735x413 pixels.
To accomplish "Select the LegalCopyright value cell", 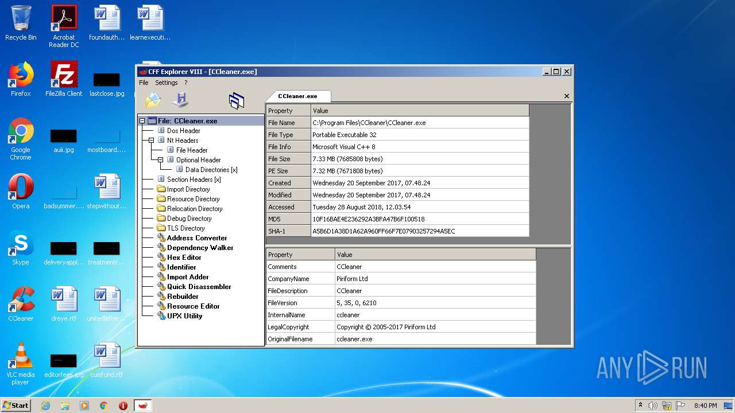I will tap(435, 327).
